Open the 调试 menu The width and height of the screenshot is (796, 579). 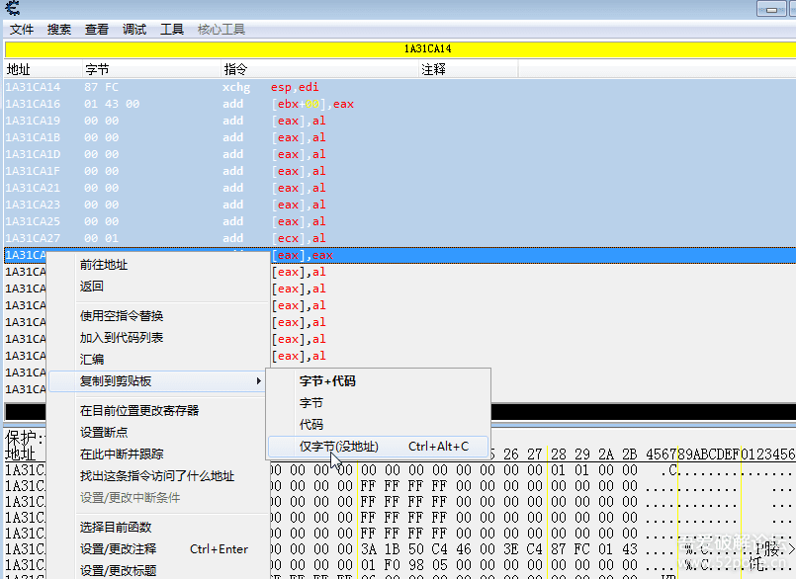pyautogui.click(x=134, y=30)
